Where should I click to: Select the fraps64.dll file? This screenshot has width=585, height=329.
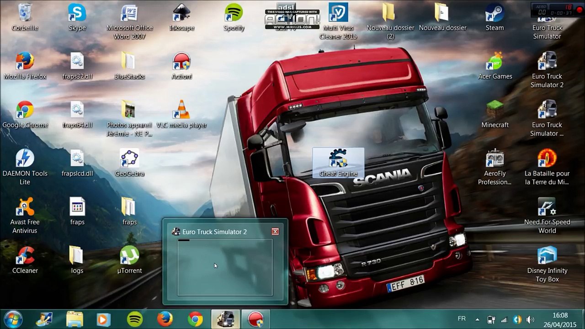(77, 114)
